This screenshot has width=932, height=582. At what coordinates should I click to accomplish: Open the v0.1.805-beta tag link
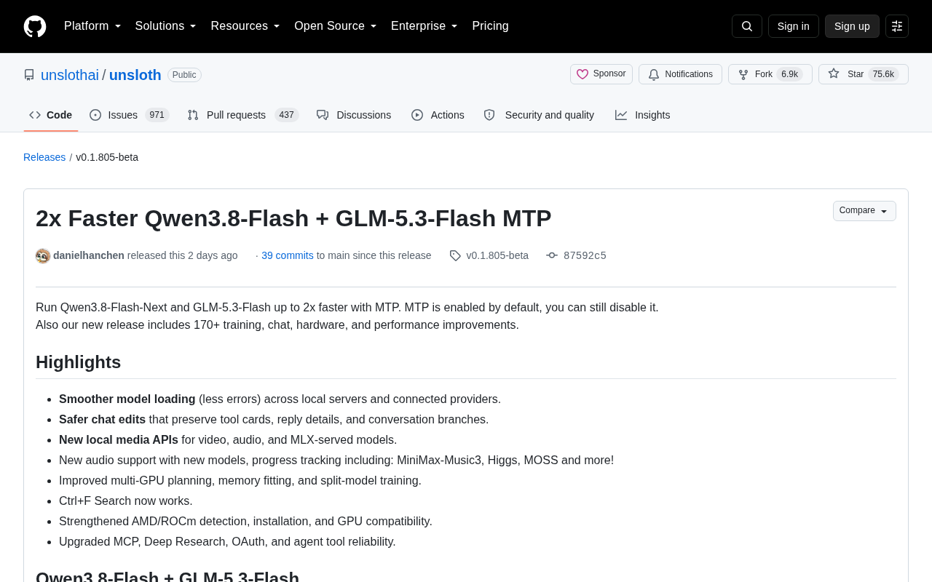click(497, 255)
